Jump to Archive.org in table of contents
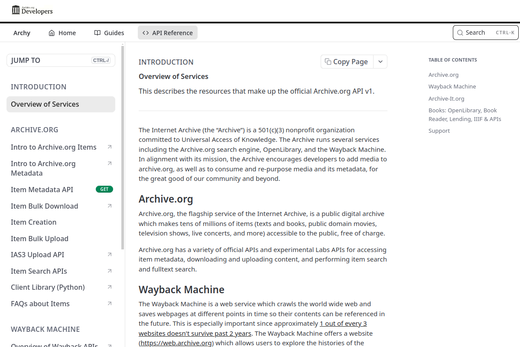Image resolution: width=520 pixels, height=347 pixels. pos(443,75)
